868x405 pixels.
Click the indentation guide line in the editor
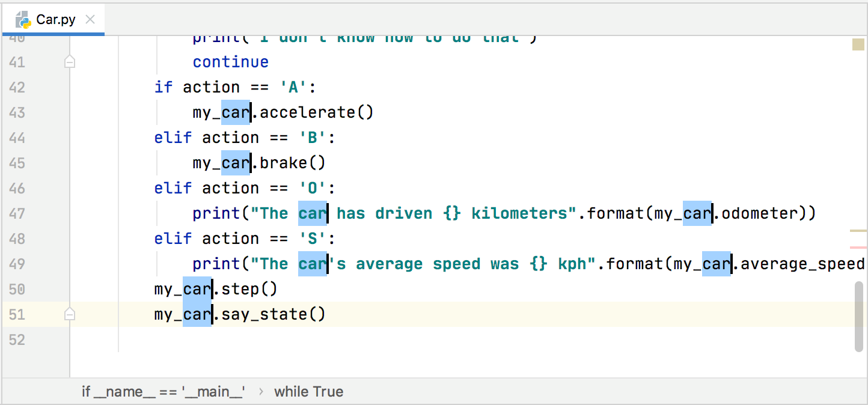118,180
